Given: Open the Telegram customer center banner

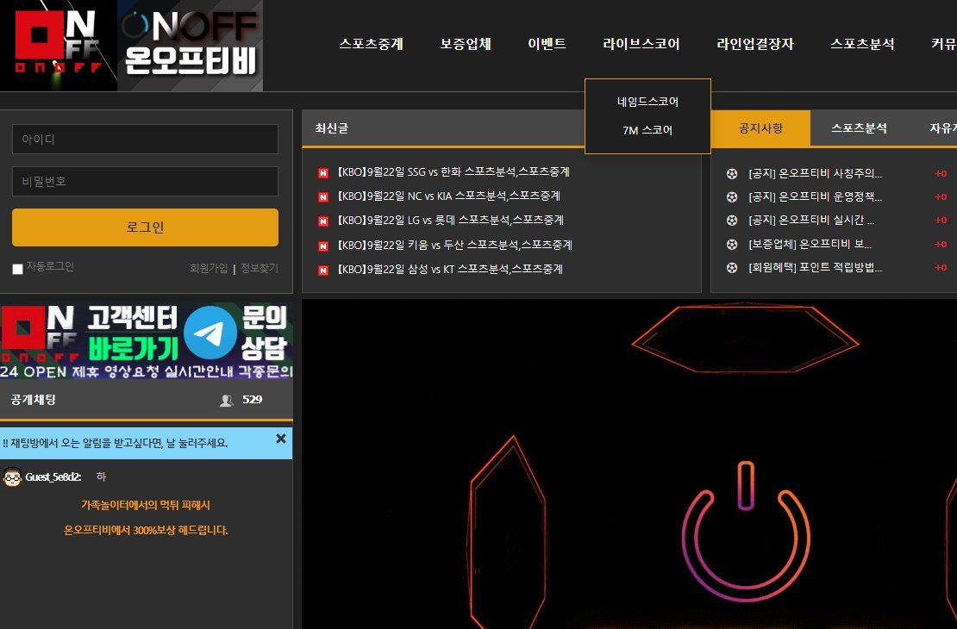Looking at the screenshot, I should pyautogui.click(x=147, y=341).
